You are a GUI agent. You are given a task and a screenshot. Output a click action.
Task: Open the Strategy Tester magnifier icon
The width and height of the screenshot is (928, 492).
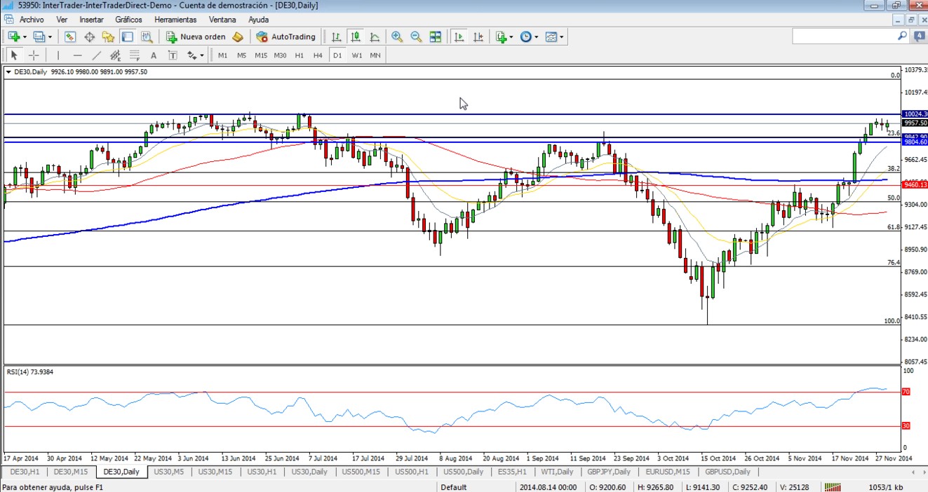146,36
